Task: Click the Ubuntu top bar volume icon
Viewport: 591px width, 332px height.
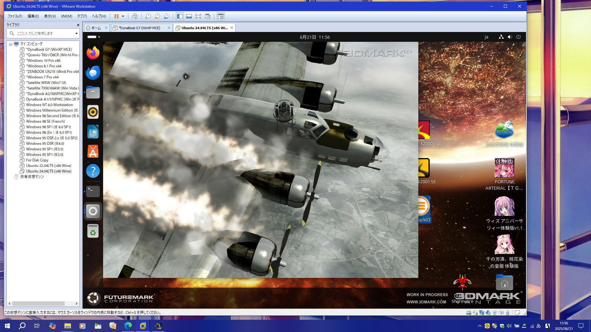Action: pyautogui.click(x=510, y=37)
